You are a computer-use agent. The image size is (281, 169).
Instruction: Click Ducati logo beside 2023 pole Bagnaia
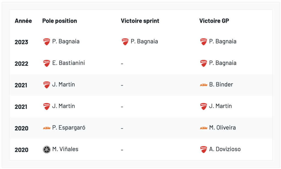point(47,42)
